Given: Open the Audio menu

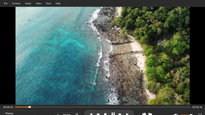Looking at the screenshot, I should [x=28, y=4].
